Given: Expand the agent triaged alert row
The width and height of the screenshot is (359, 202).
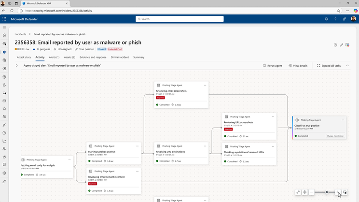Looking at the screenshot, I should [x=17, y=66].
